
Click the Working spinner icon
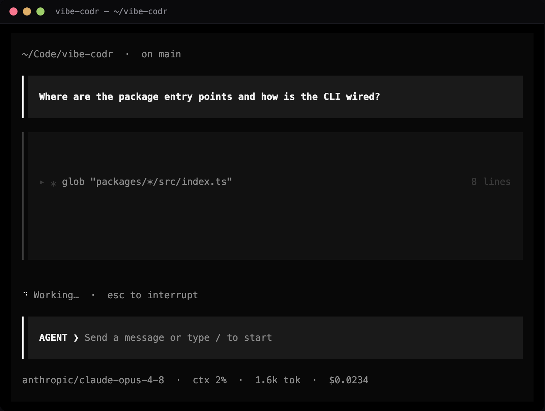pyautogui.click(x=26, y=294)
